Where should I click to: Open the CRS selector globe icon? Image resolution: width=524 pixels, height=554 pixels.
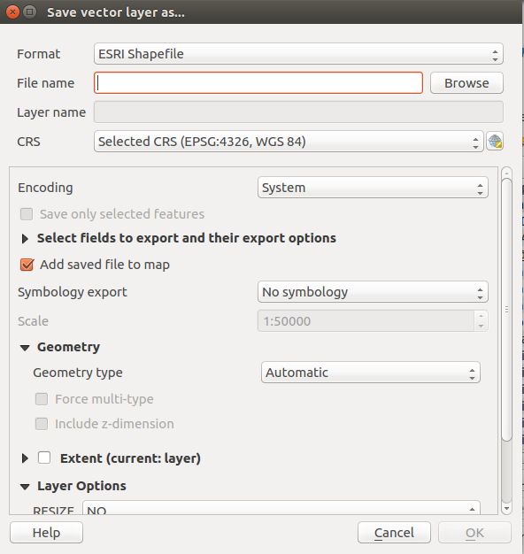495,142
